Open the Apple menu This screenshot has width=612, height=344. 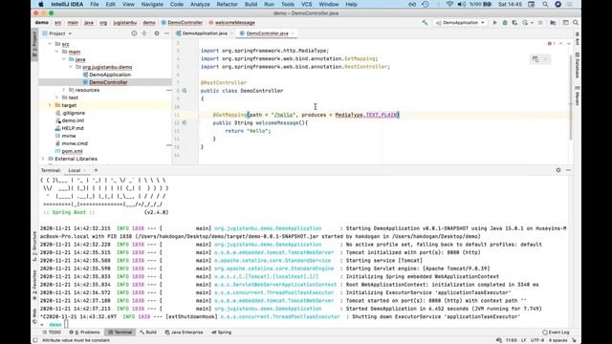coord(41,4)
